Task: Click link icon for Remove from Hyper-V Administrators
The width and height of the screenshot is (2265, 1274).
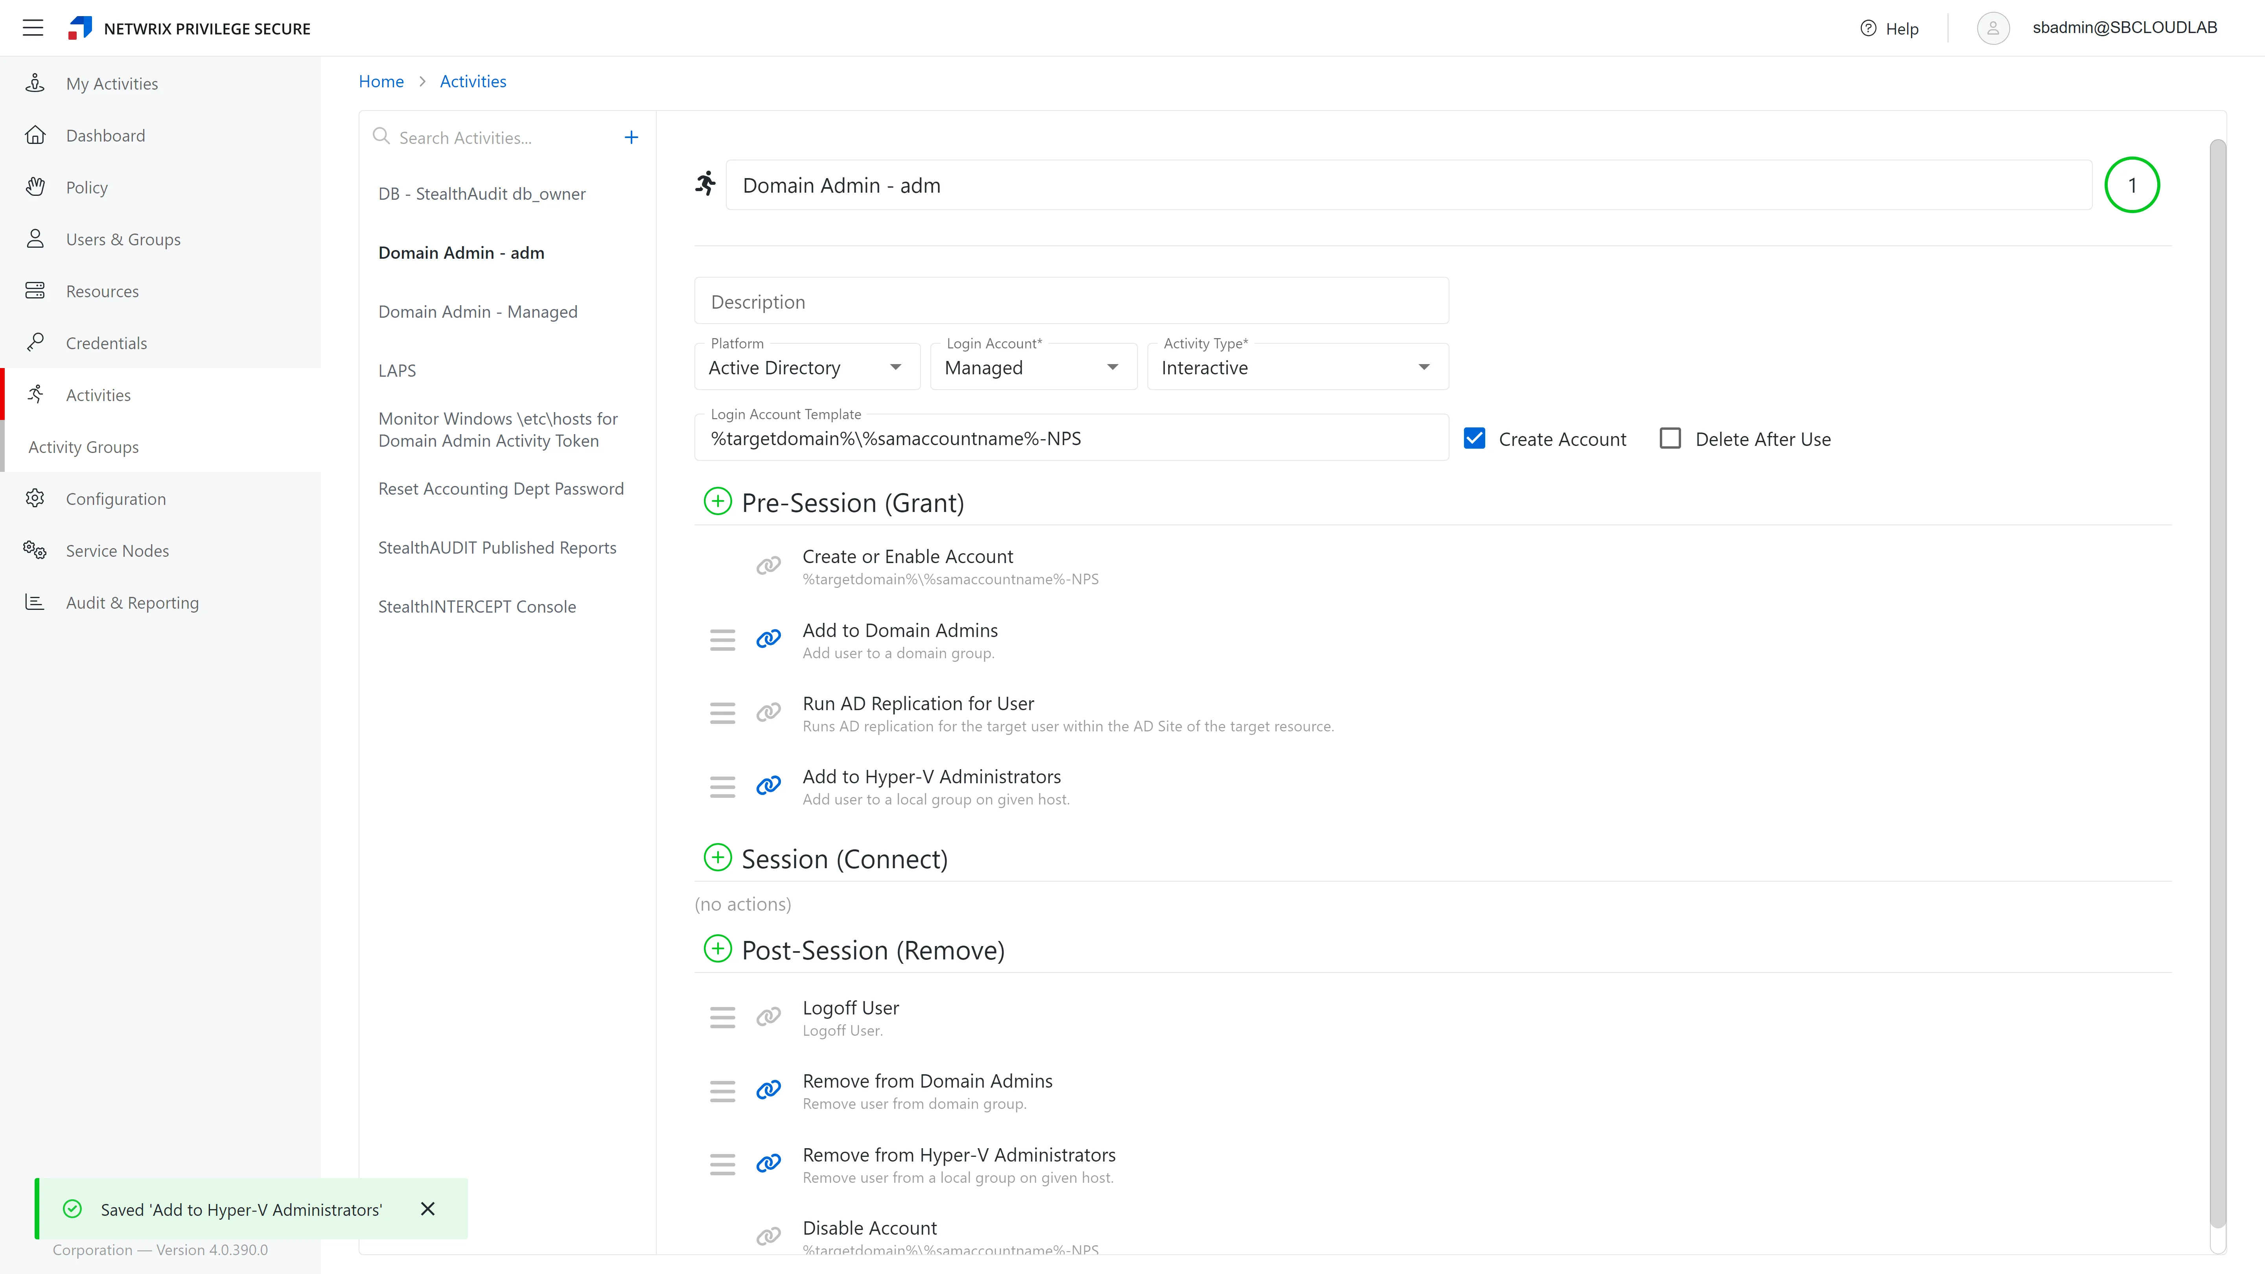Action: click(768, 1164)
